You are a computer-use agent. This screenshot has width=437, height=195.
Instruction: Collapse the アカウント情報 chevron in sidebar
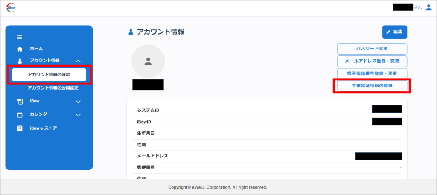click(x=78, y=61)
